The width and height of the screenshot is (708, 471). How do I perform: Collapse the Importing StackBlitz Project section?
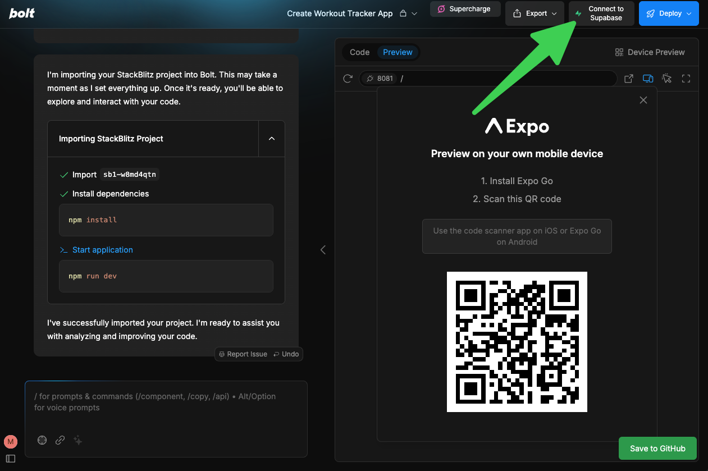272,139
